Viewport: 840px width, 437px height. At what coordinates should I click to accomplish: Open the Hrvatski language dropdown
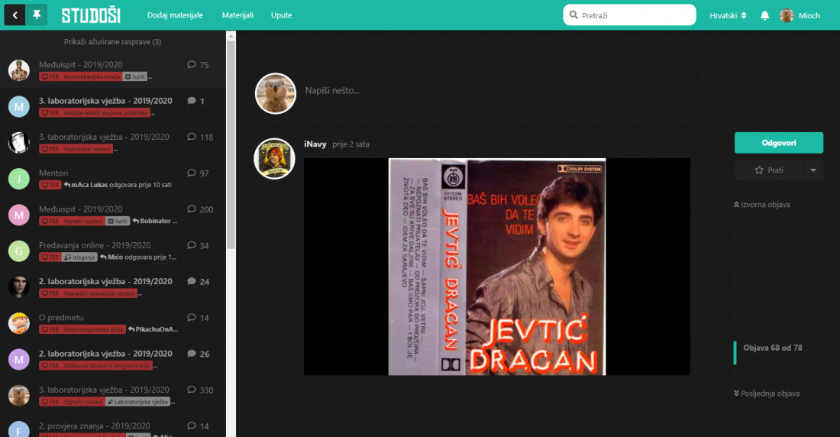coord(728,15)
